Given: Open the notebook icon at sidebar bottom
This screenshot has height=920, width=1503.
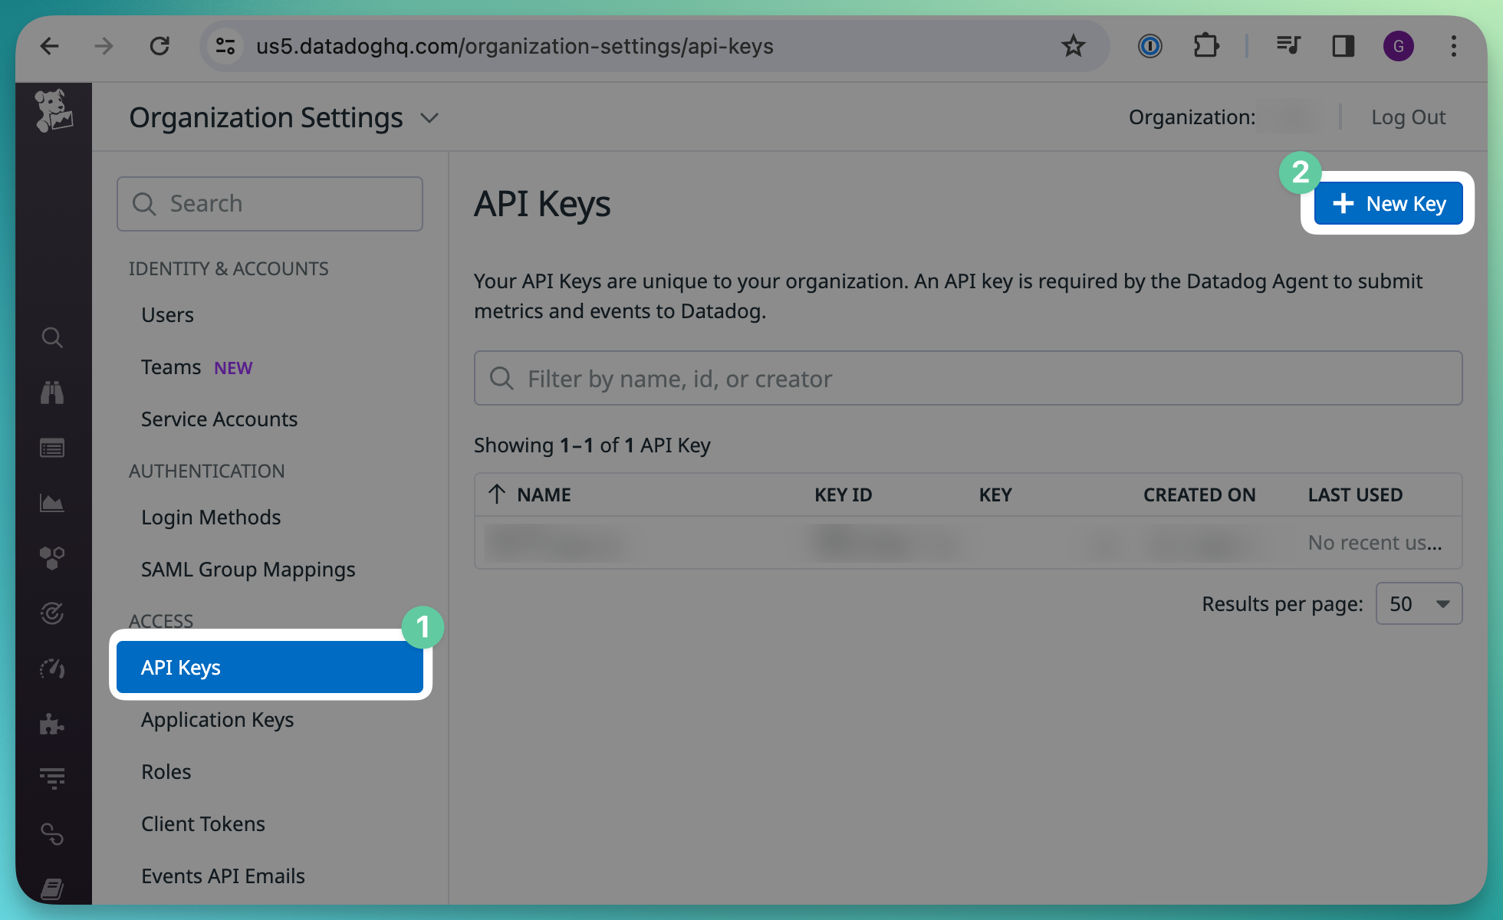Looking at the screenshot, I should coord(52,889).
